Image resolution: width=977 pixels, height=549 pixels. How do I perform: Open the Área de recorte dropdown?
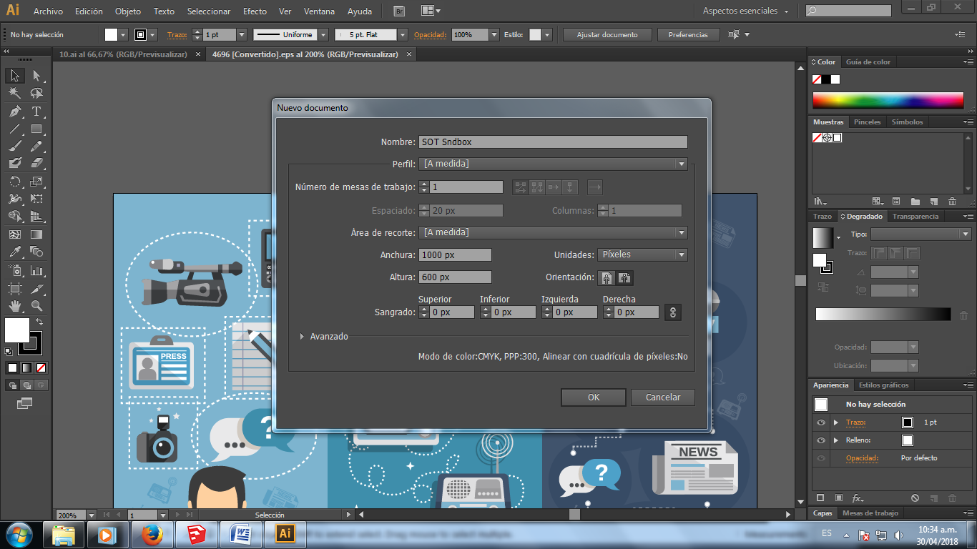[x=553, y=232]
